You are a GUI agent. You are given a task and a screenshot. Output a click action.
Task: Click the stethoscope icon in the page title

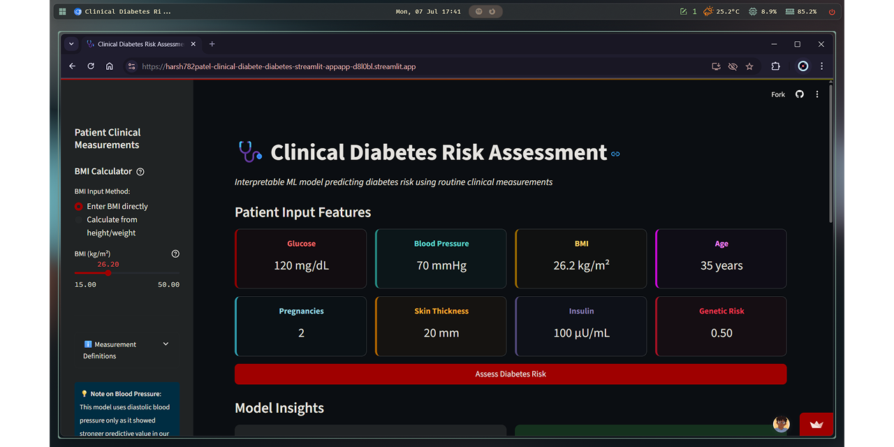tap(249, 152)
